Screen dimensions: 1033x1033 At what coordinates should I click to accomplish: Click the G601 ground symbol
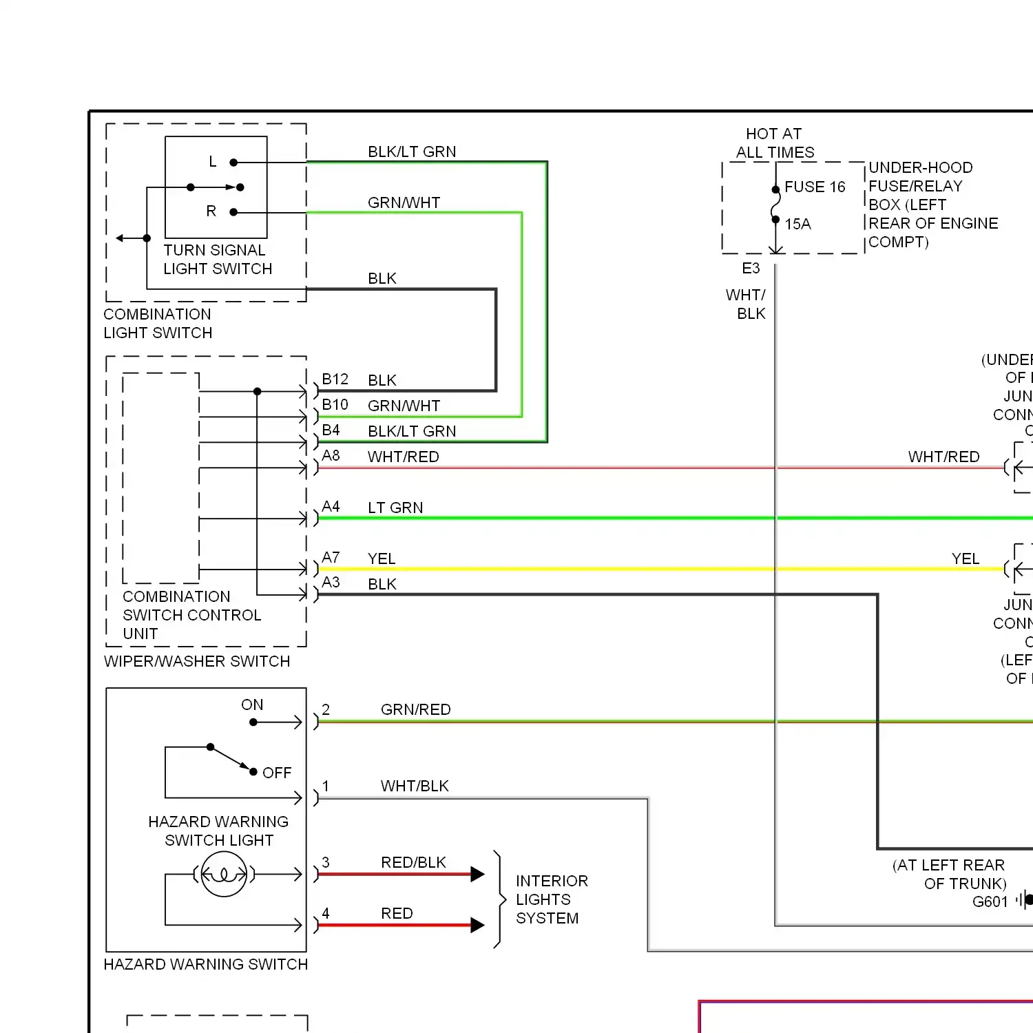tap(1025, 899)
